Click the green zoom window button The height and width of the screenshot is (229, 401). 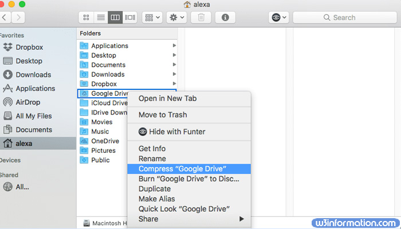coord(22,4)
